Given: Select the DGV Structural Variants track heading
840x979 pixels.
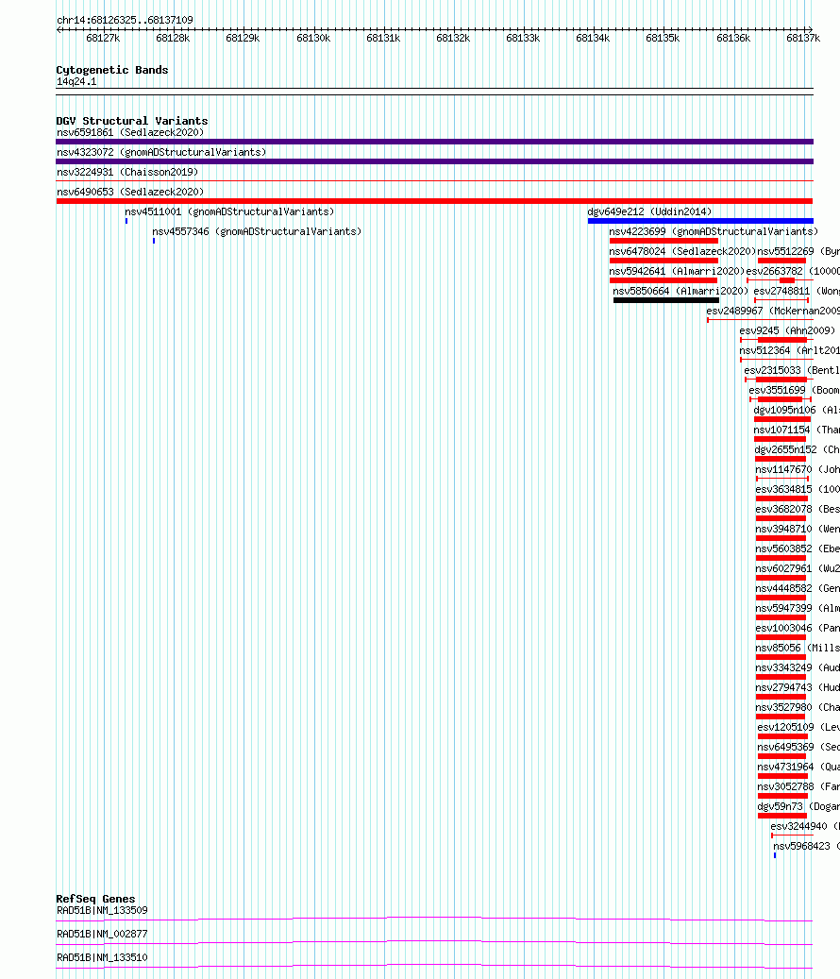Looking at the screenshot, I should (x=132, y=121).
